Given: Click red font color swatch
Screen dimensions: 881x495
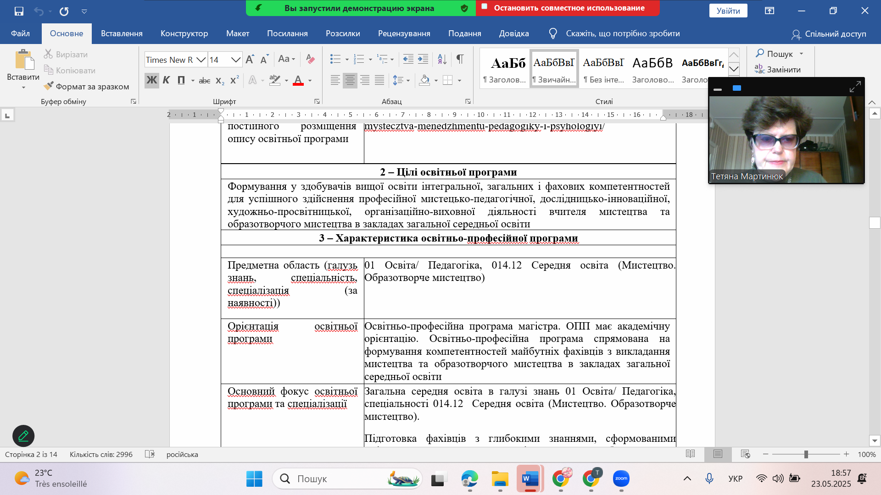Looking at the screenshot, I should (298, 81).
